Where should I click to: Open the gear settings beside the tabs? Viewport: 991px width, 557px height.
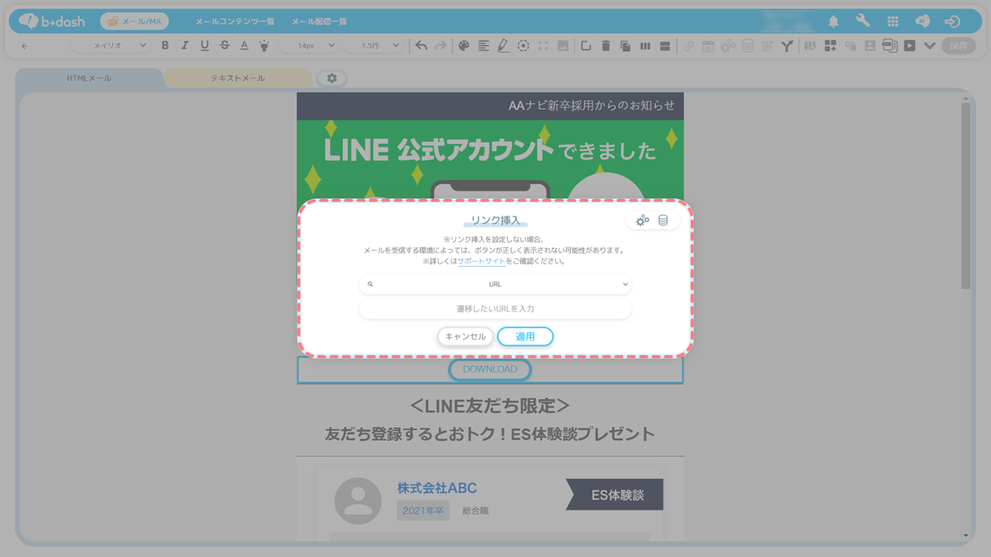332,78
